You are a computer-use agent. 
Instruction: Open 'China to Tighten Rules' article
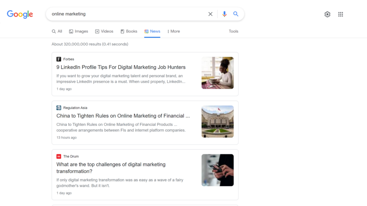[x=123, y=116]
